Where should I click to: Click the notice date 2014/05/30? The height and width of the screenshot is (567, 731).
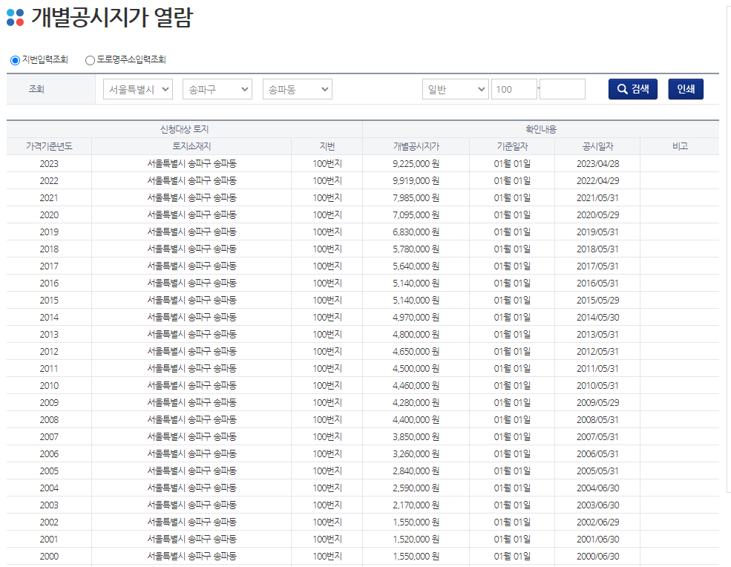tap(597, 318)
